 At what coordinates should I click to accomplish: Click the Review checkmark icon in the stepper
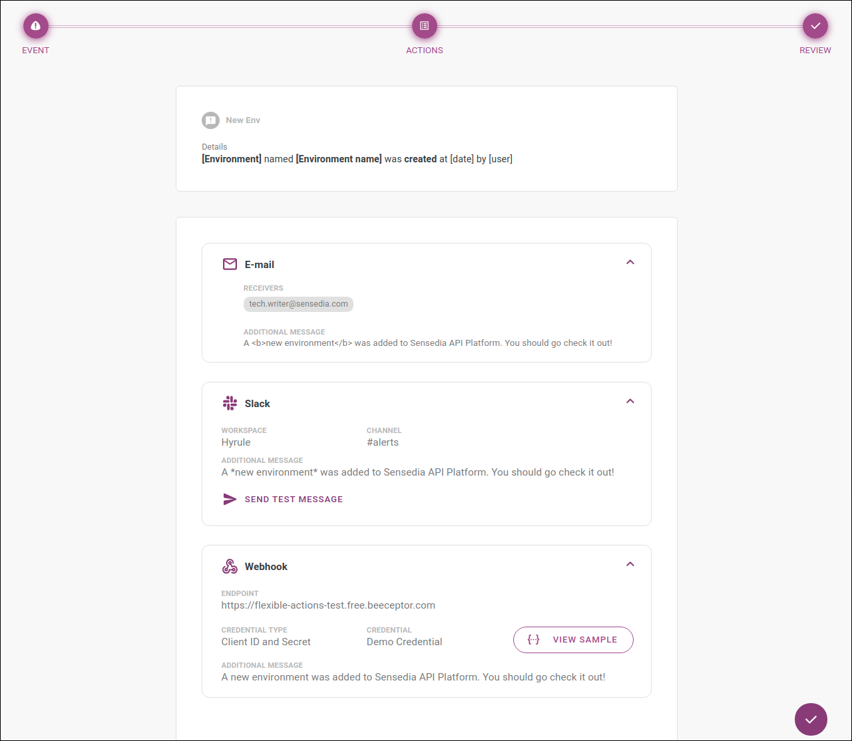coord(815,25)
